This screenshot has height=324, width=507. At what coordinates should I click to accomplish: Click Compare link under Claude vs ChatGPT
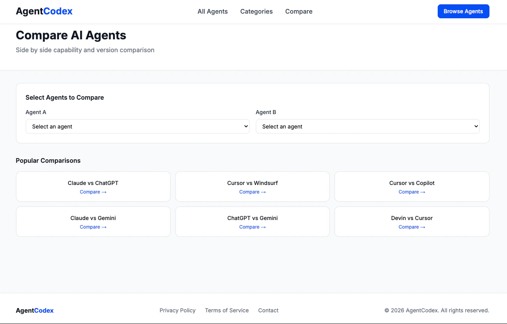93,192
